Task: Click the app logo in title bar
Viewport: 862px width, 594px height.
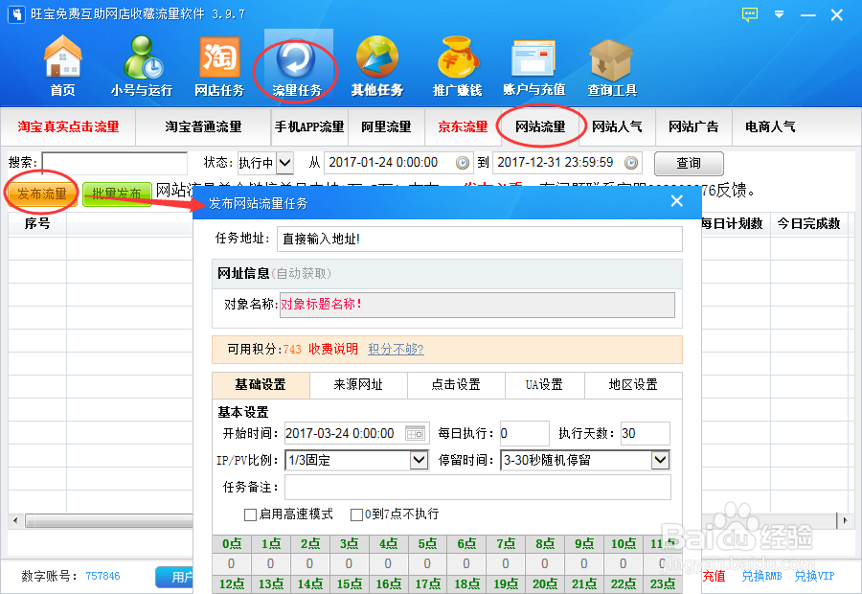Action: (16, 14)
